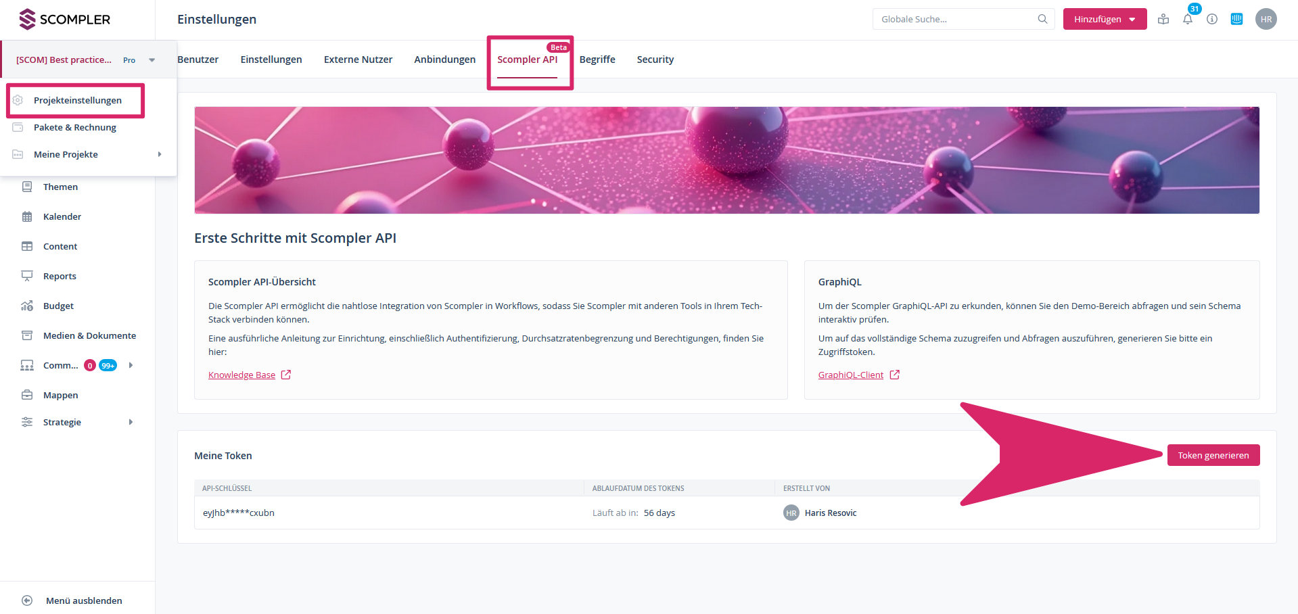The image size is (1298, 614).
Task: Open the Knowledge Base link
Action: 241,375
